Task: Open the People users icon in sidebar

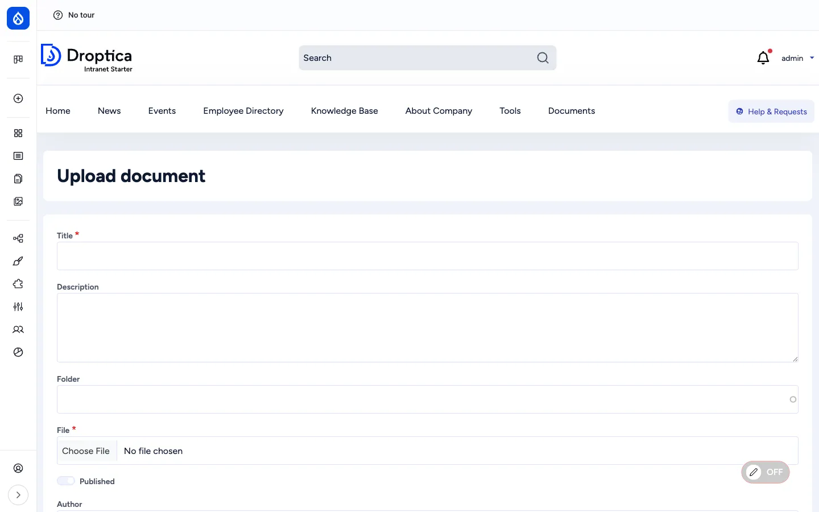Action: pyautogui.click(x=18, y=329)
